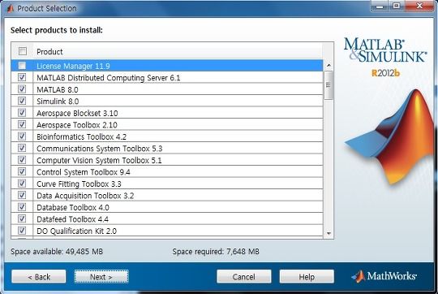The image size is (438, 294).
Task: Minimize the Product Selection window
Action: (x=380, y=6)
